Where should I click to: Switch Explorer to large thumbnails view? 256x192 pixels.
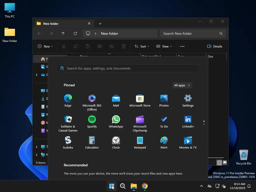225,162
